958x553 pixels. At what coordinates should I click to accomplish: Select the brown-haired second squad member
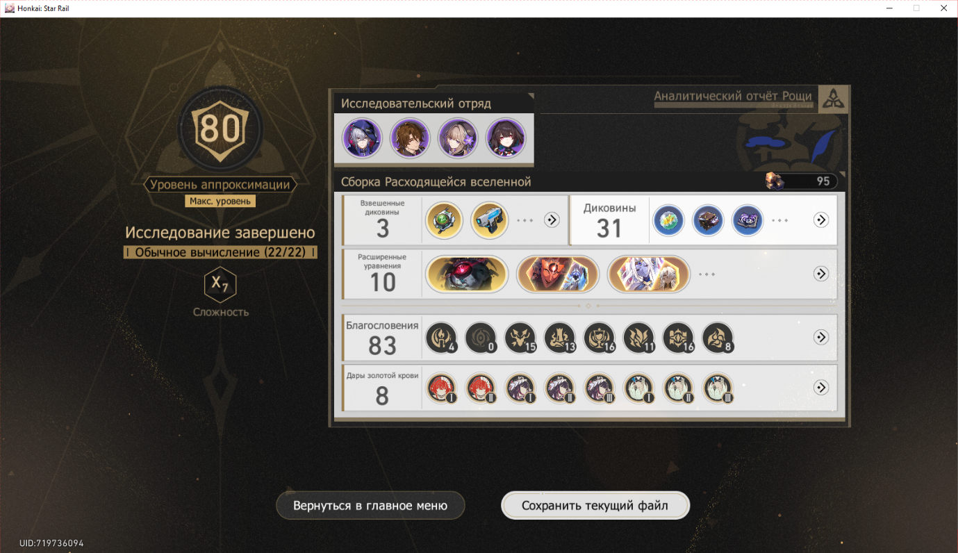(410, 138)
